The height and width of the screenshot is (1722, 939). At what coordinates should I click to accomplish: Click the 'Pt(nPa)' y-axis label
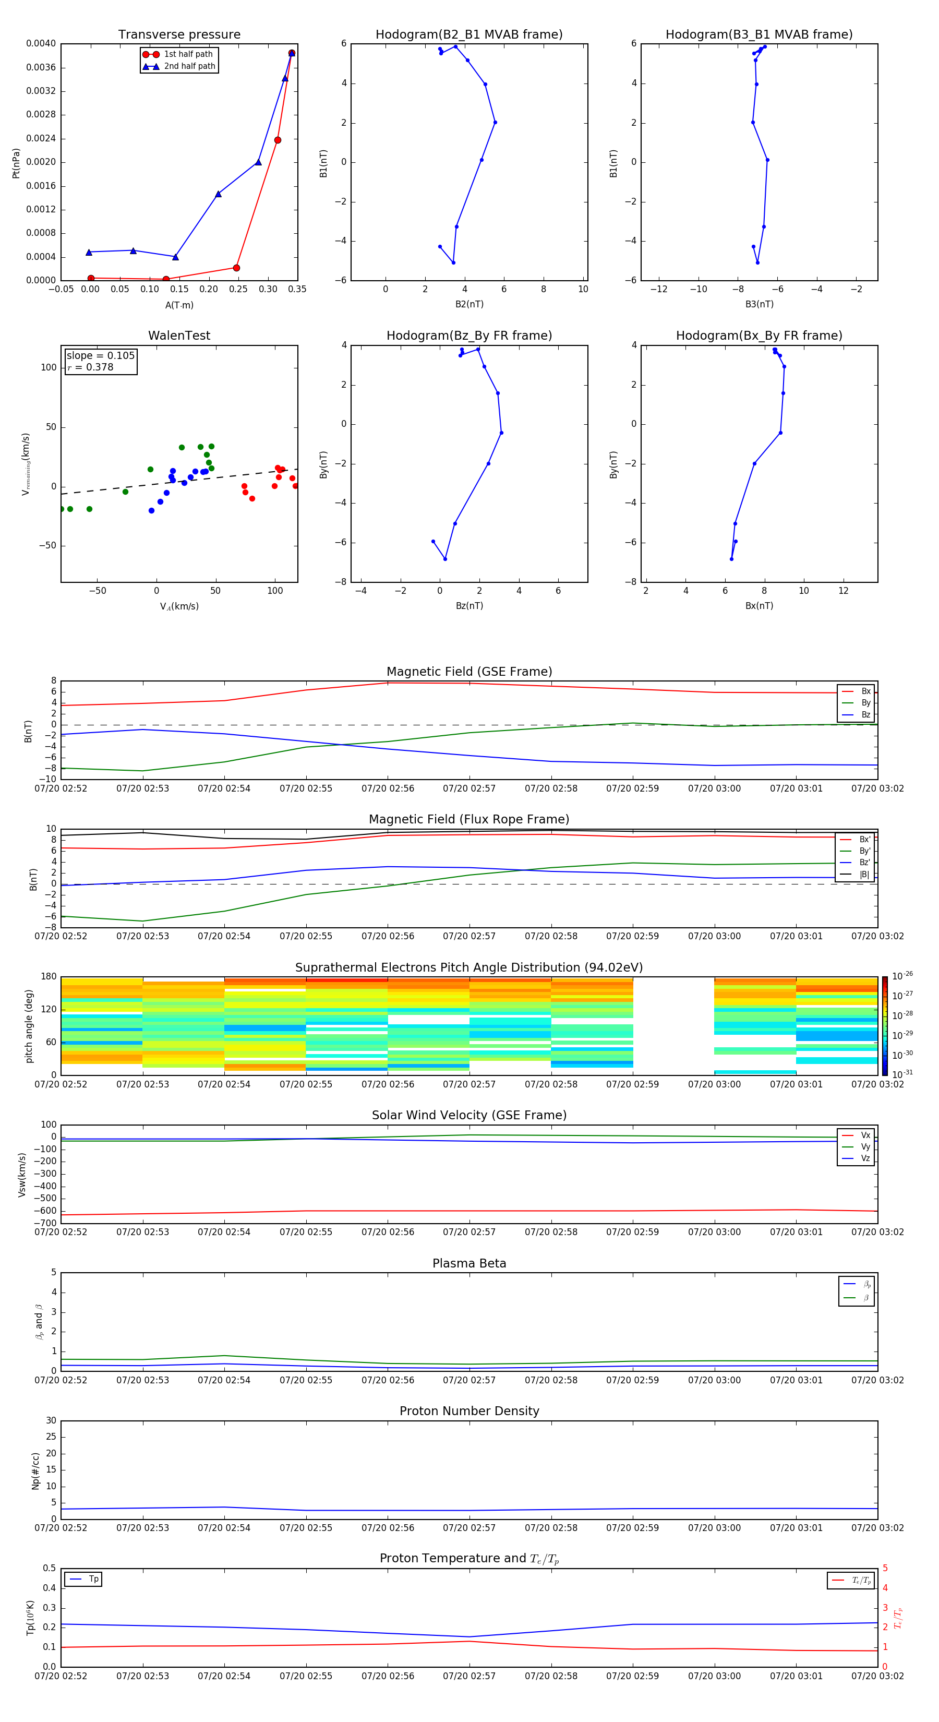pos(16,163)
